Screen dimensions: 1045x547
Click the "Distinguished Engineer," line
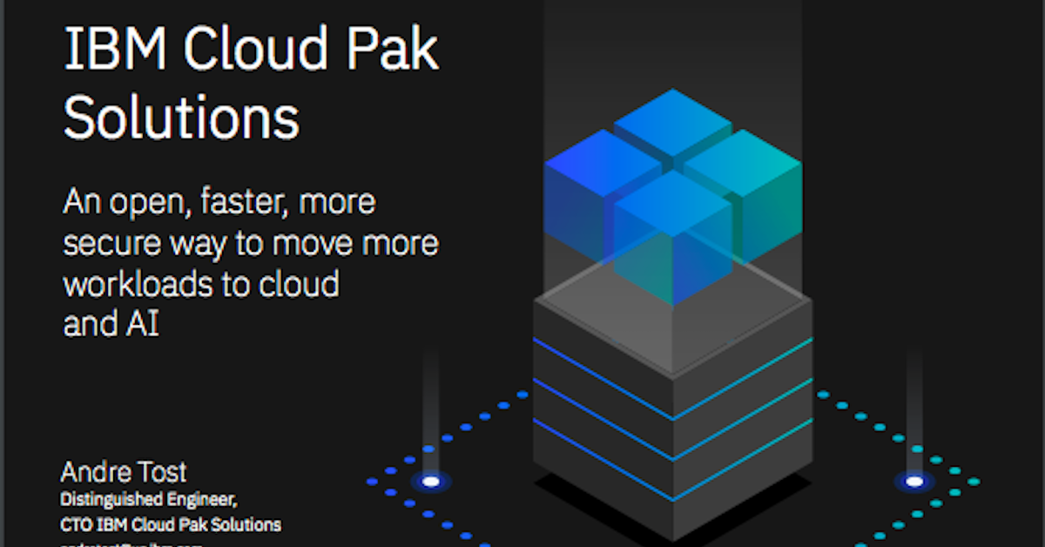pos(149,501)
